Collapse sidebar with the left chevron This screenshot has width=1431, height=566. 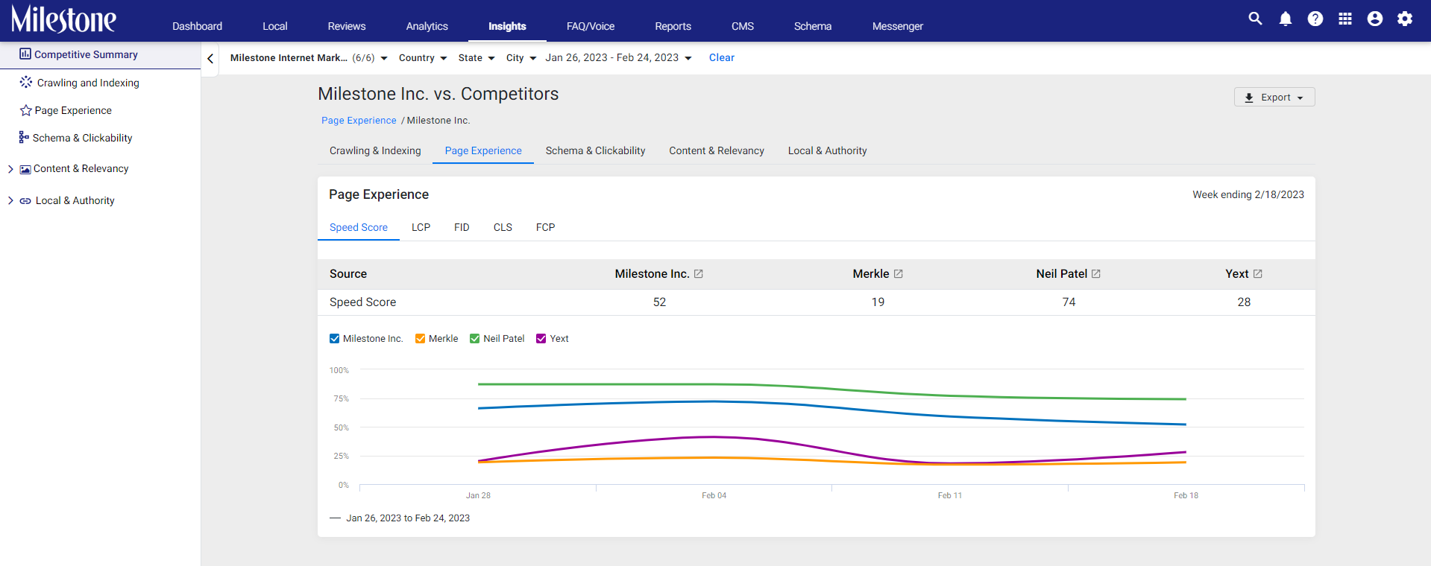click(x=210, y=58)
